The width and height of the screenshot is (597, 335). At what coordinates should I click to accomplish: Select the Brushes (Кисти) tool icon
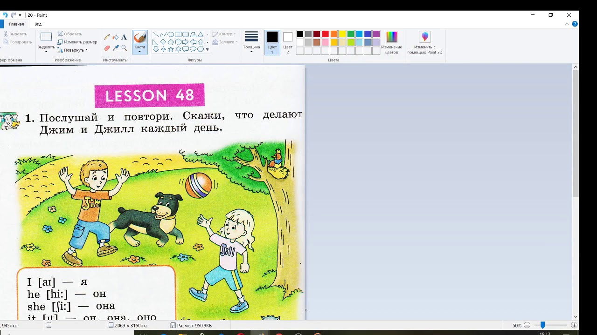click(139, 38)
